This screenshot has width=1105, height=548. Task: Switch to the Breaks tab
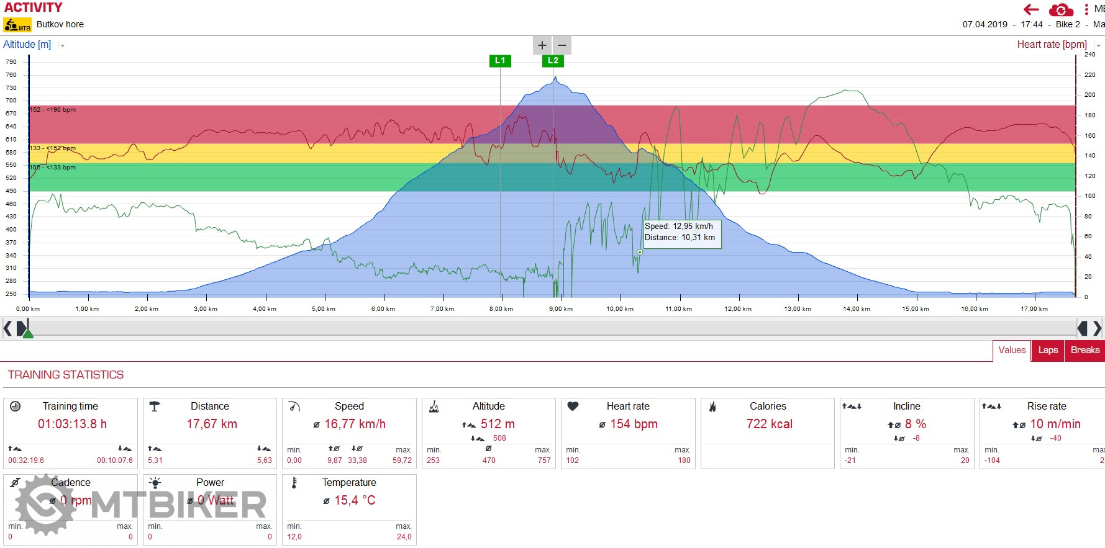coord(1085,351)
